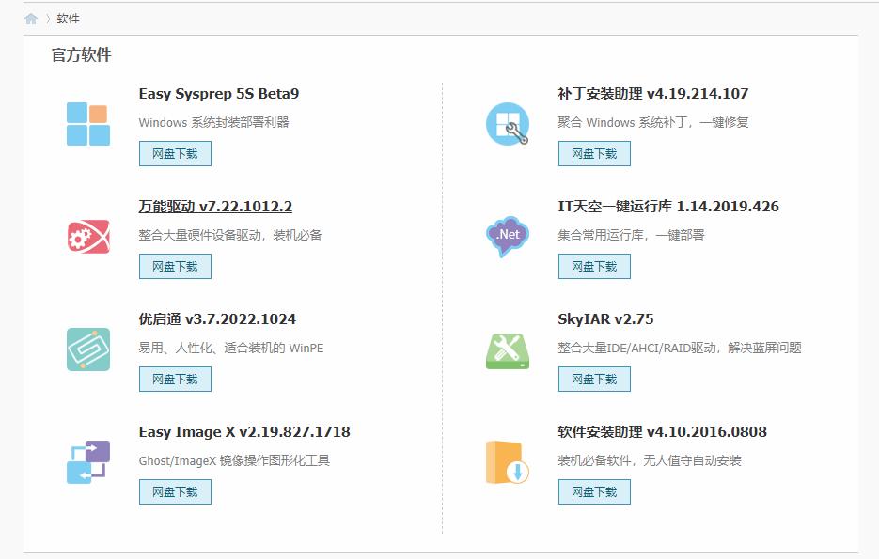
Task: Download 万能驱动 via 网盘下载 button
Action: tap(175, 267)
